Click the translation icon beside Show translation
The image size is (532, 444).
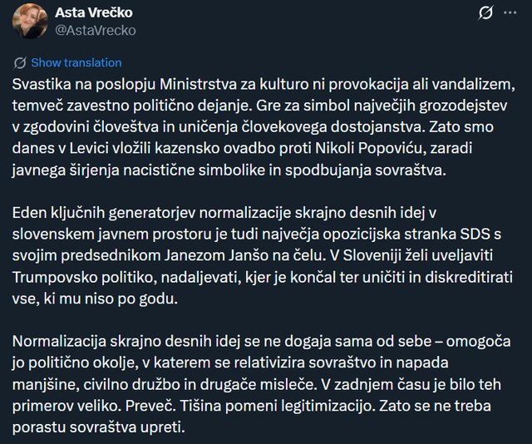coord(21,62)
